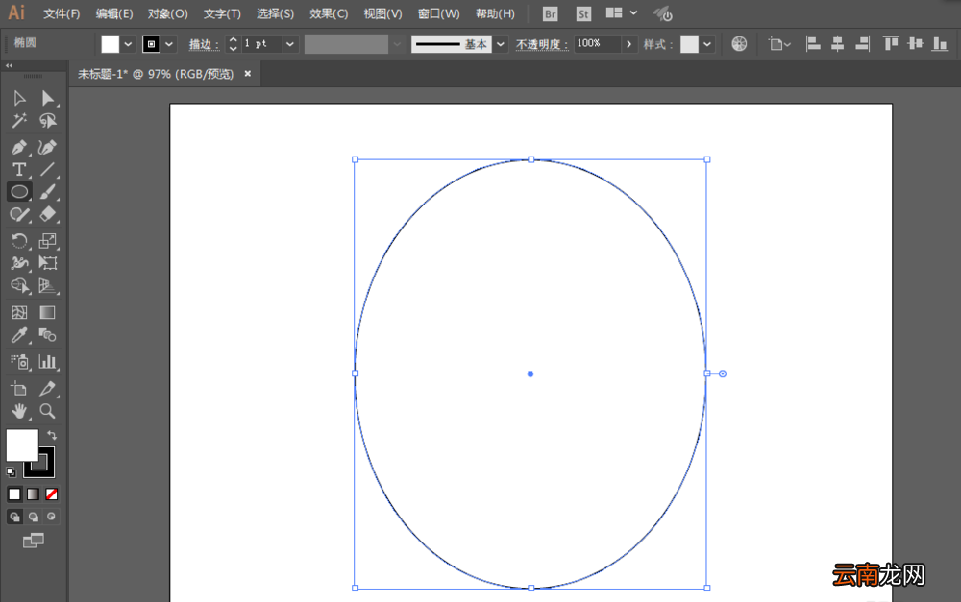
Task: Open 对象(O) menu
Action: pyautogui.click(x=167, y=13)
